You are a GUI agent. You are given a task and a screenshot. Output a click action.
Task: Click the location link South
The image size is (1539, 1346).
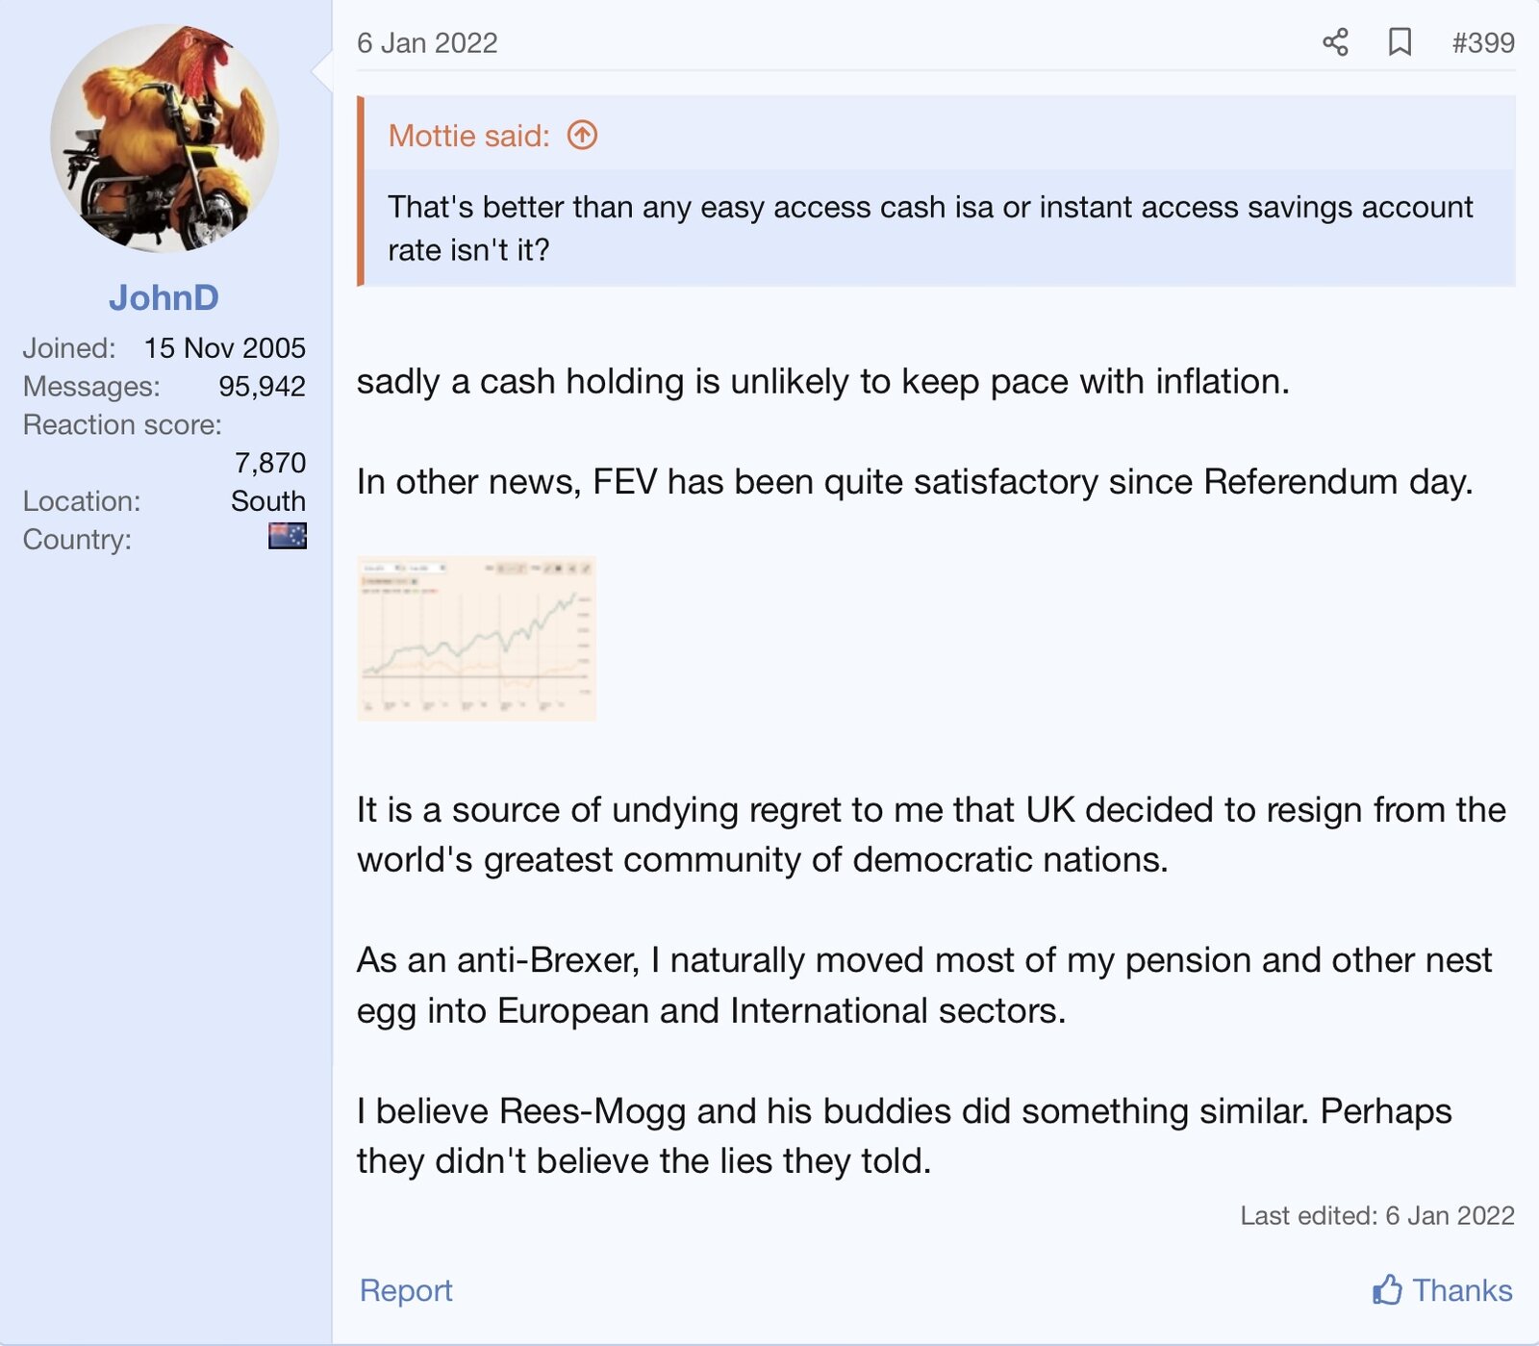pos(267,501)
